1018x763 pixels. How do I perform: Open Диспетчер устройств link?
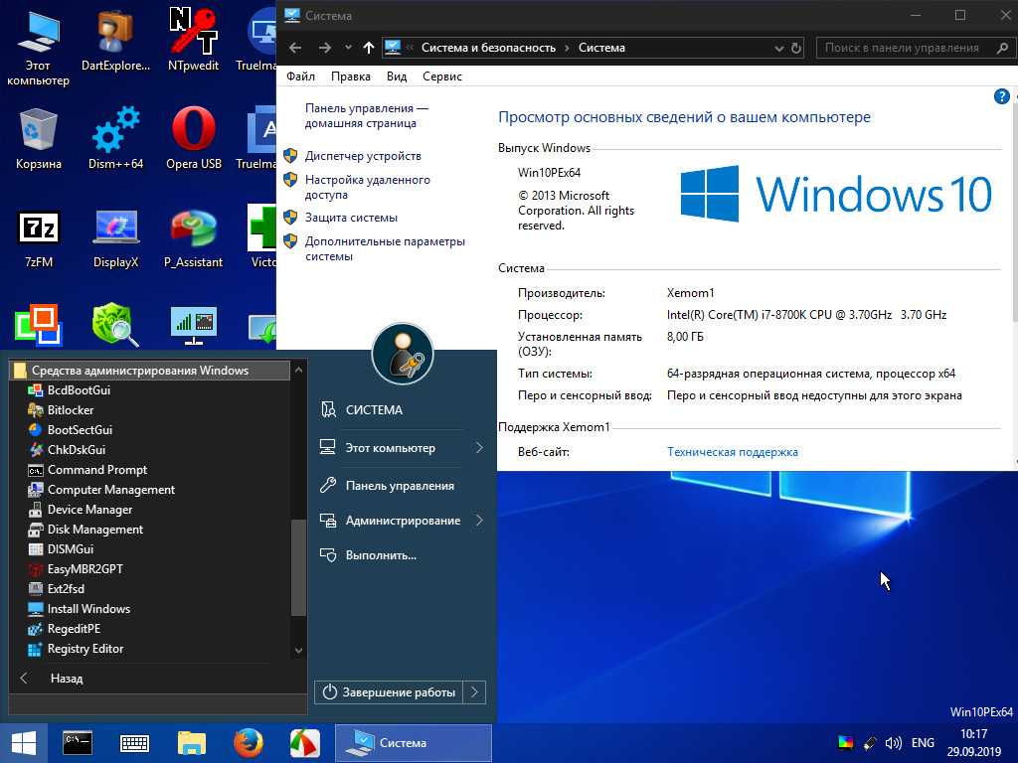363,156
